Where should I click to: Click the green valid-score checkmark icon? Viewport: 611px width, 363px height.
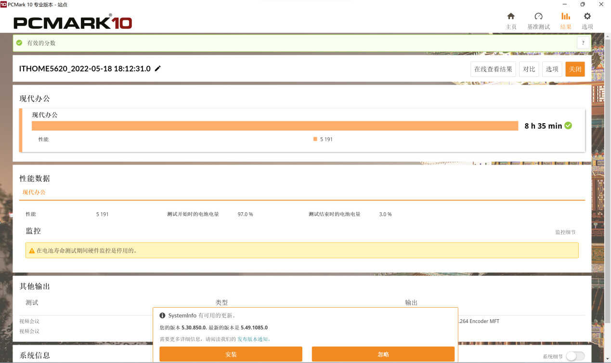coord(19,43)
